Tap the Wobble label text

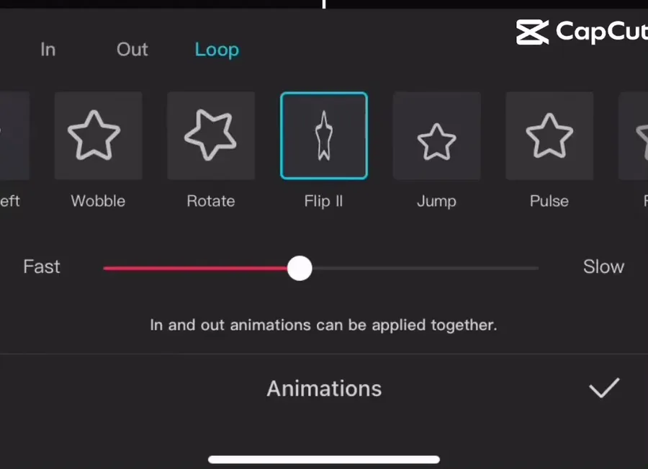(98, 201)
